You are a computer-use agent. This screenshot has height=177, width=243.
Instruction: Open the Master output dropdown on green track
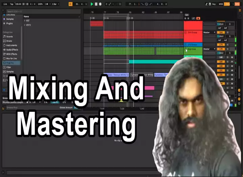click(209, 49)
